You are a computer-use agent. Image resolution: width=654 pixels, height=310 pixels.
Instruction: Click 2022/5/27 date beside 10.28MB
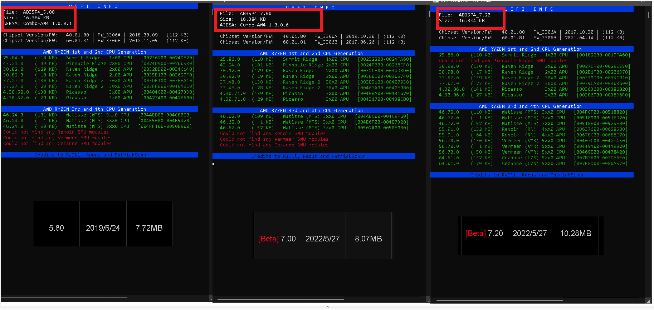click(530, 236)
